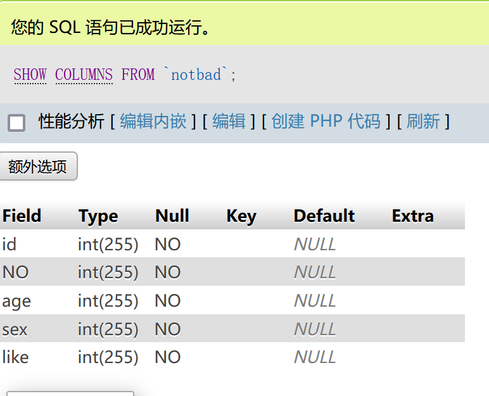Select the NO field cell
The width and height of the screenshot is (489, 396).
[x=15, y=272]
